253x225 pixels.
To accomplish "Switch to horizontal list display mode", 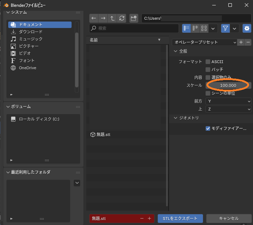I will click(195, 28).
